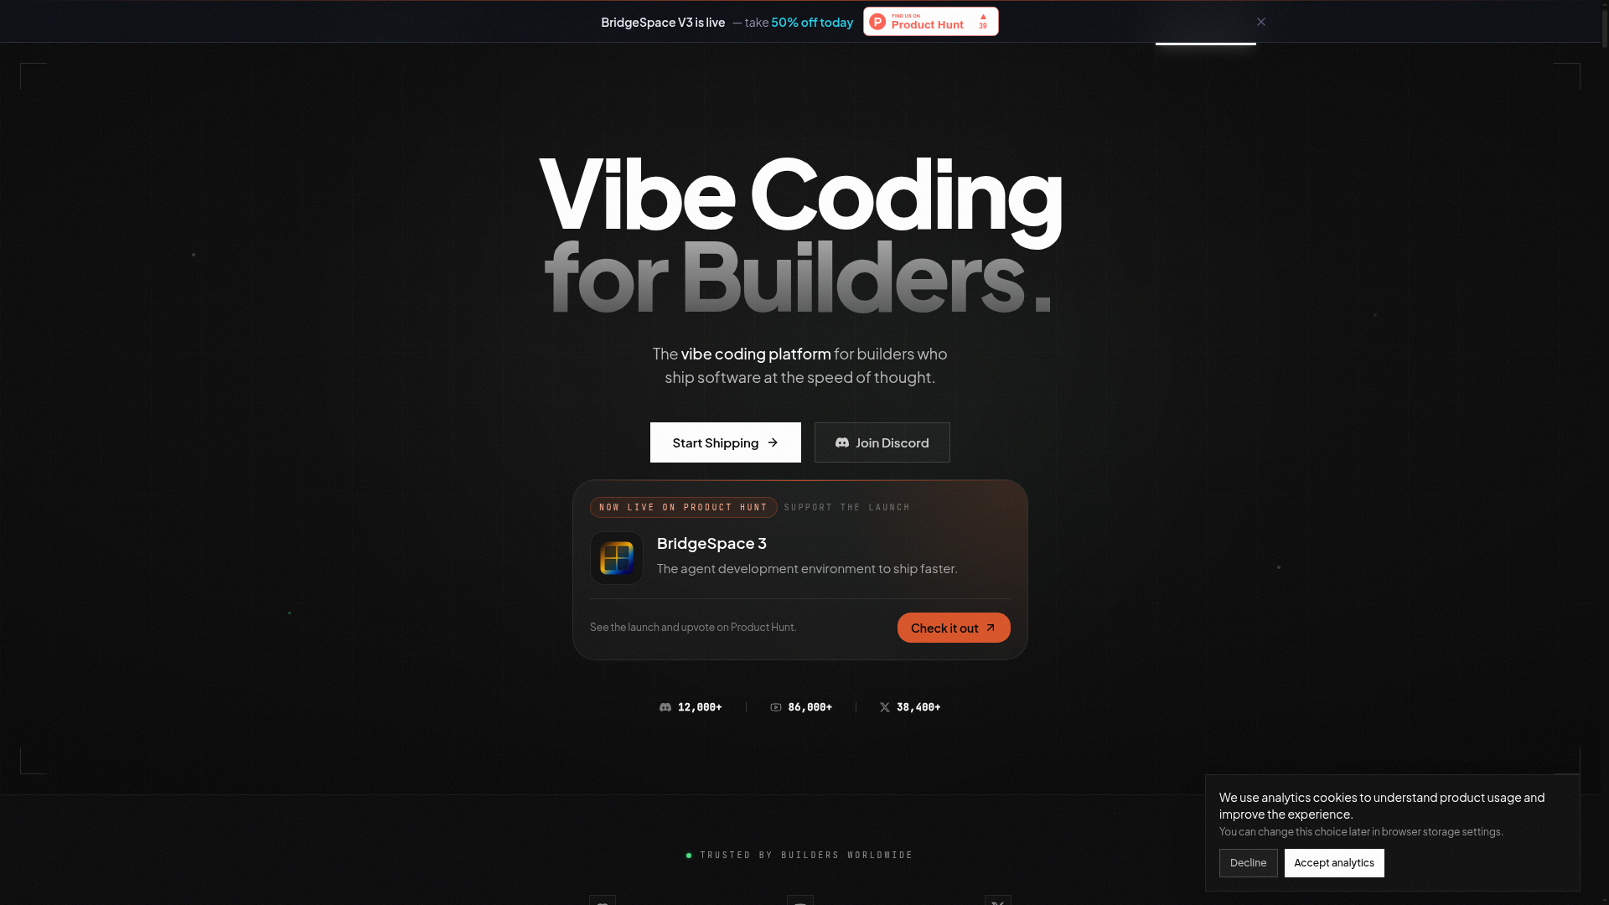1609x905 pixels.
Task: Select the "BridgeSpace 3" card title
Action: coord(711,543)
